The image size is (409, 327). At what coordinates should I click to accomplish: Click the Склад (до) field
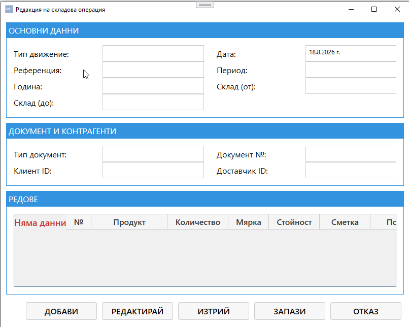pyautogui.click(x=153, y=102)
